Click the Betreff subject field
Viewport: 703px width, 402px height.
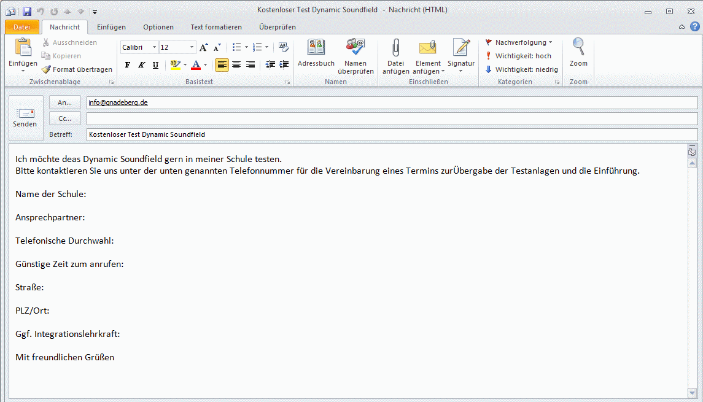tap(392, 134)
